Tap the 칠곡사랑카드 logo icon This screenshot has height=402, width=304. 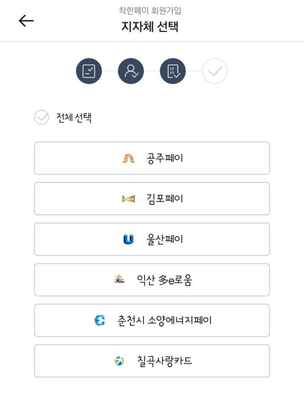[119, 361]
